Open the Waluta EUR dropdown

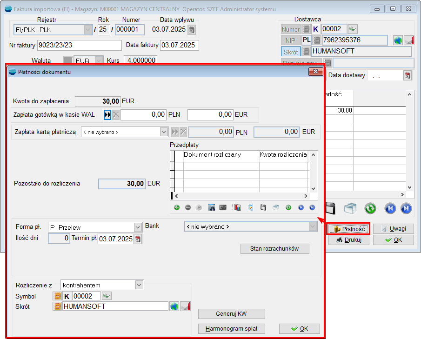[99, 60]
